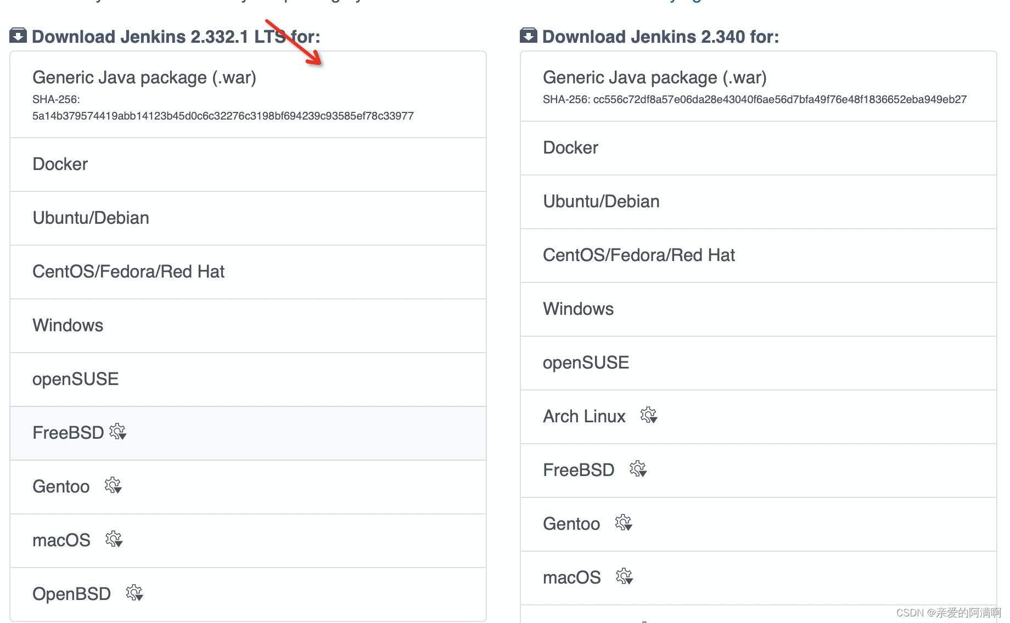This screenshot has width=1010, height=623.
Task: Select Arch Linux under Jenkins 2.340
Action: pyautogui.click(x=759, y=417)
